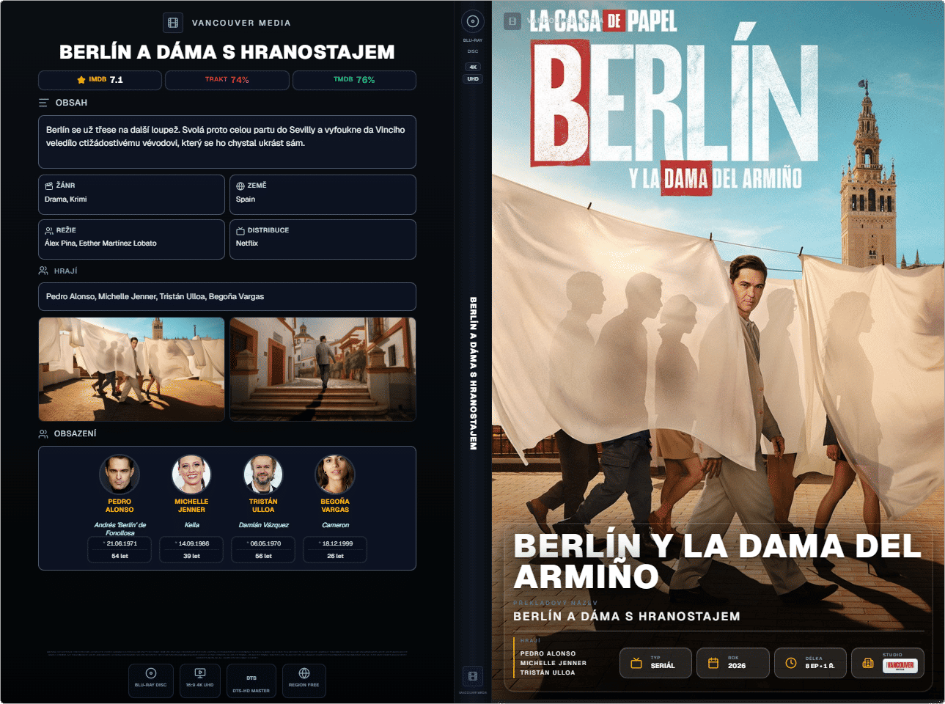Click Begoña Vargas's portrait
This screenshot has width=945, height=704.
click(x=335, y=474)
